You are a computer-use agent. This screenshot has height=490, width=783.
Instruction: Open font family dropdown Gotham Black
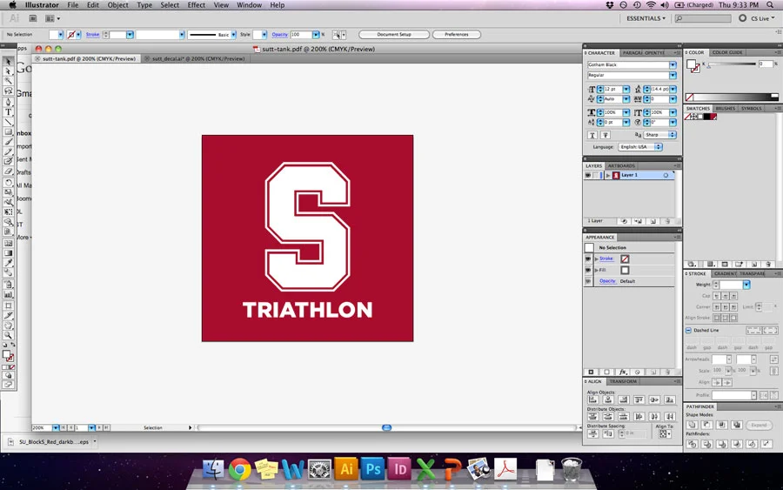[x=673, y=65]
